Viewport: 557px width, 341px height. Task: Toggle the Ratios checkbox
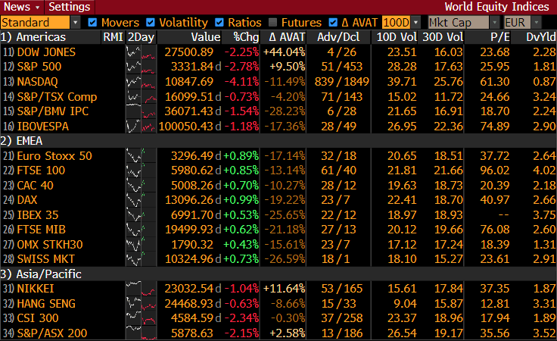pos(219,23)
